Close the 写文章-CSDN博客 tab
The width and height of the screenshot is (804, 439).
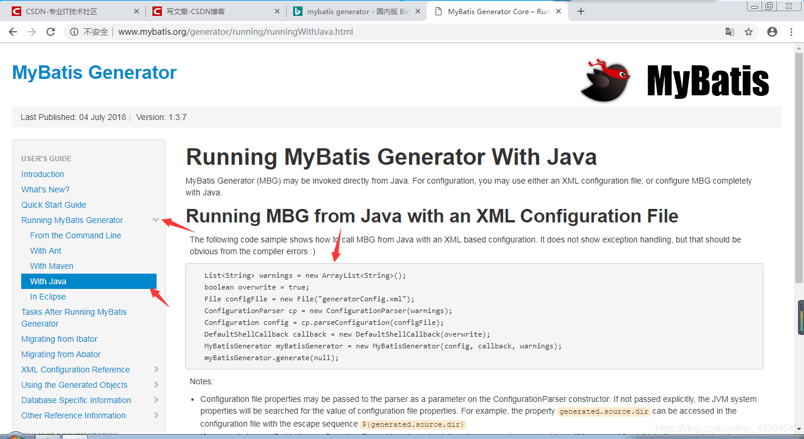pos(276,11)
